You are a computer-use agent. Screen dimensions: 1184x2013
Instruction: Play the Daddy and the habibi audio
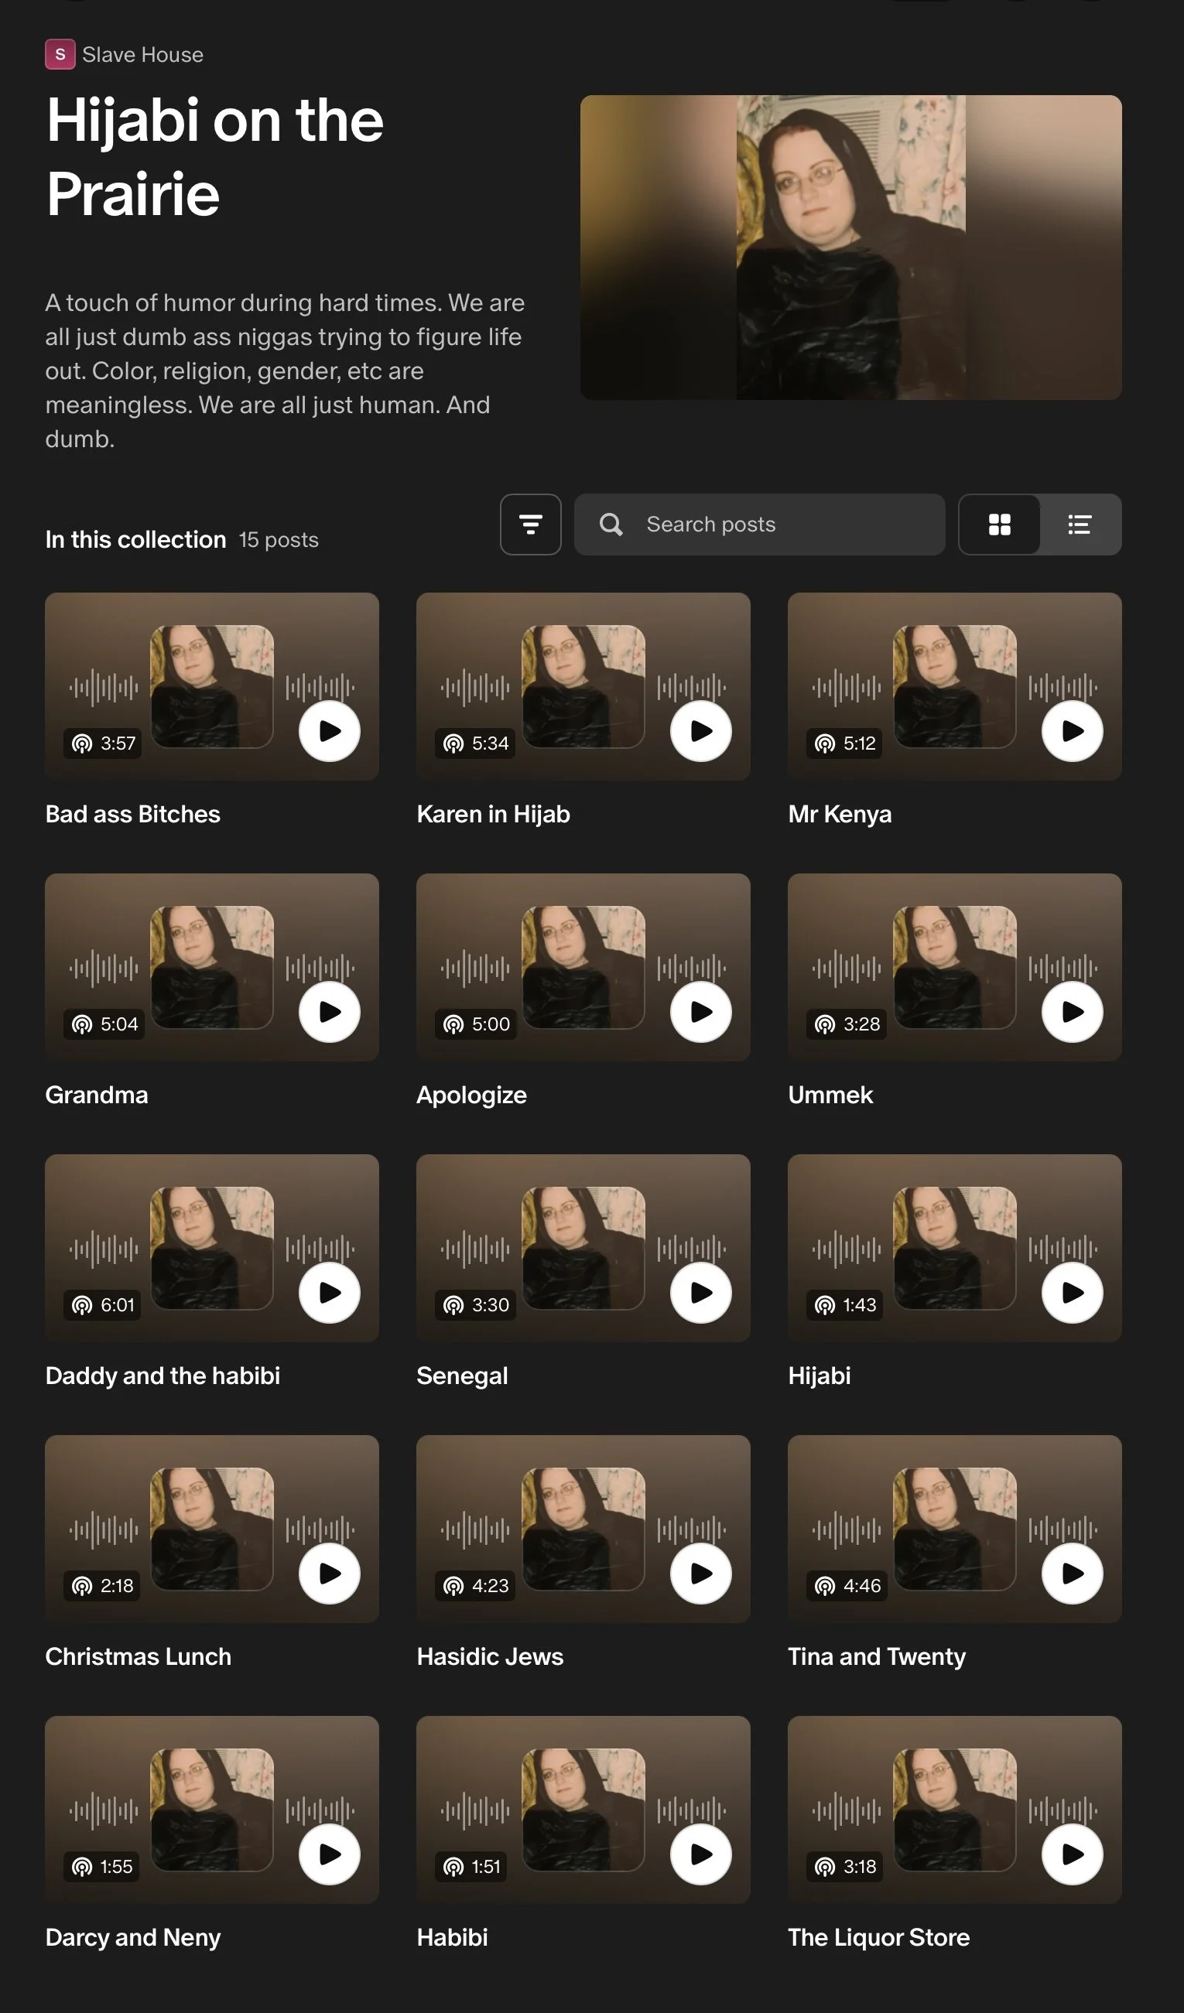click(x=329, y=1293)
